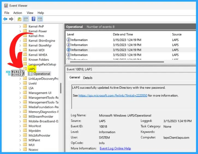Sort events by Source column header
The width and height of the screenshot is (198, 154).
click(177, 34)
